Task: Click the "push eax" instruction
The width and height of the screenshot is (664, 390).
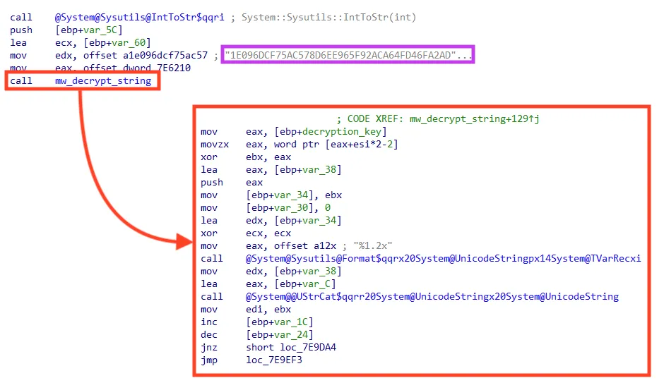Action: (232, 183)
